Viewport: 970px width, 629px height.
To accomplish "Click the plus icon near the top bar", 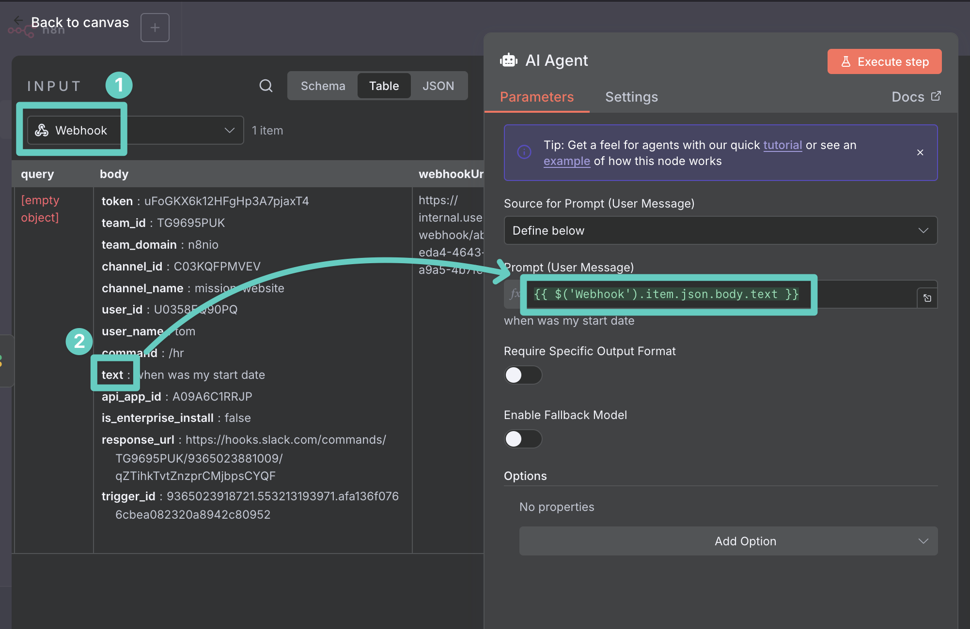I will click(x=155, y=28).
